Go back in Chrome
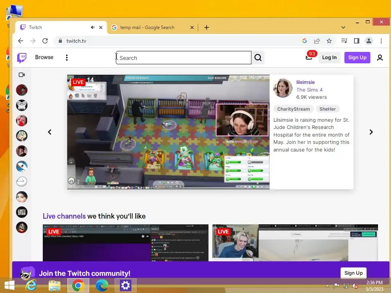This screenshot has height=293, width=391. click(21, 41)
